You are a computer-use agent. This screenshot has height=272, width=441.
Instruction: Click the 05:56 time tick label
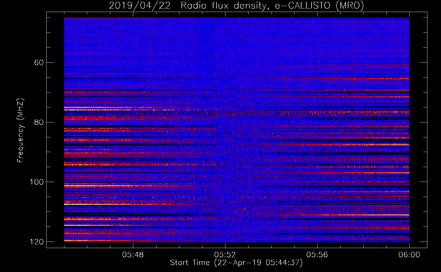tap(317, 255)
